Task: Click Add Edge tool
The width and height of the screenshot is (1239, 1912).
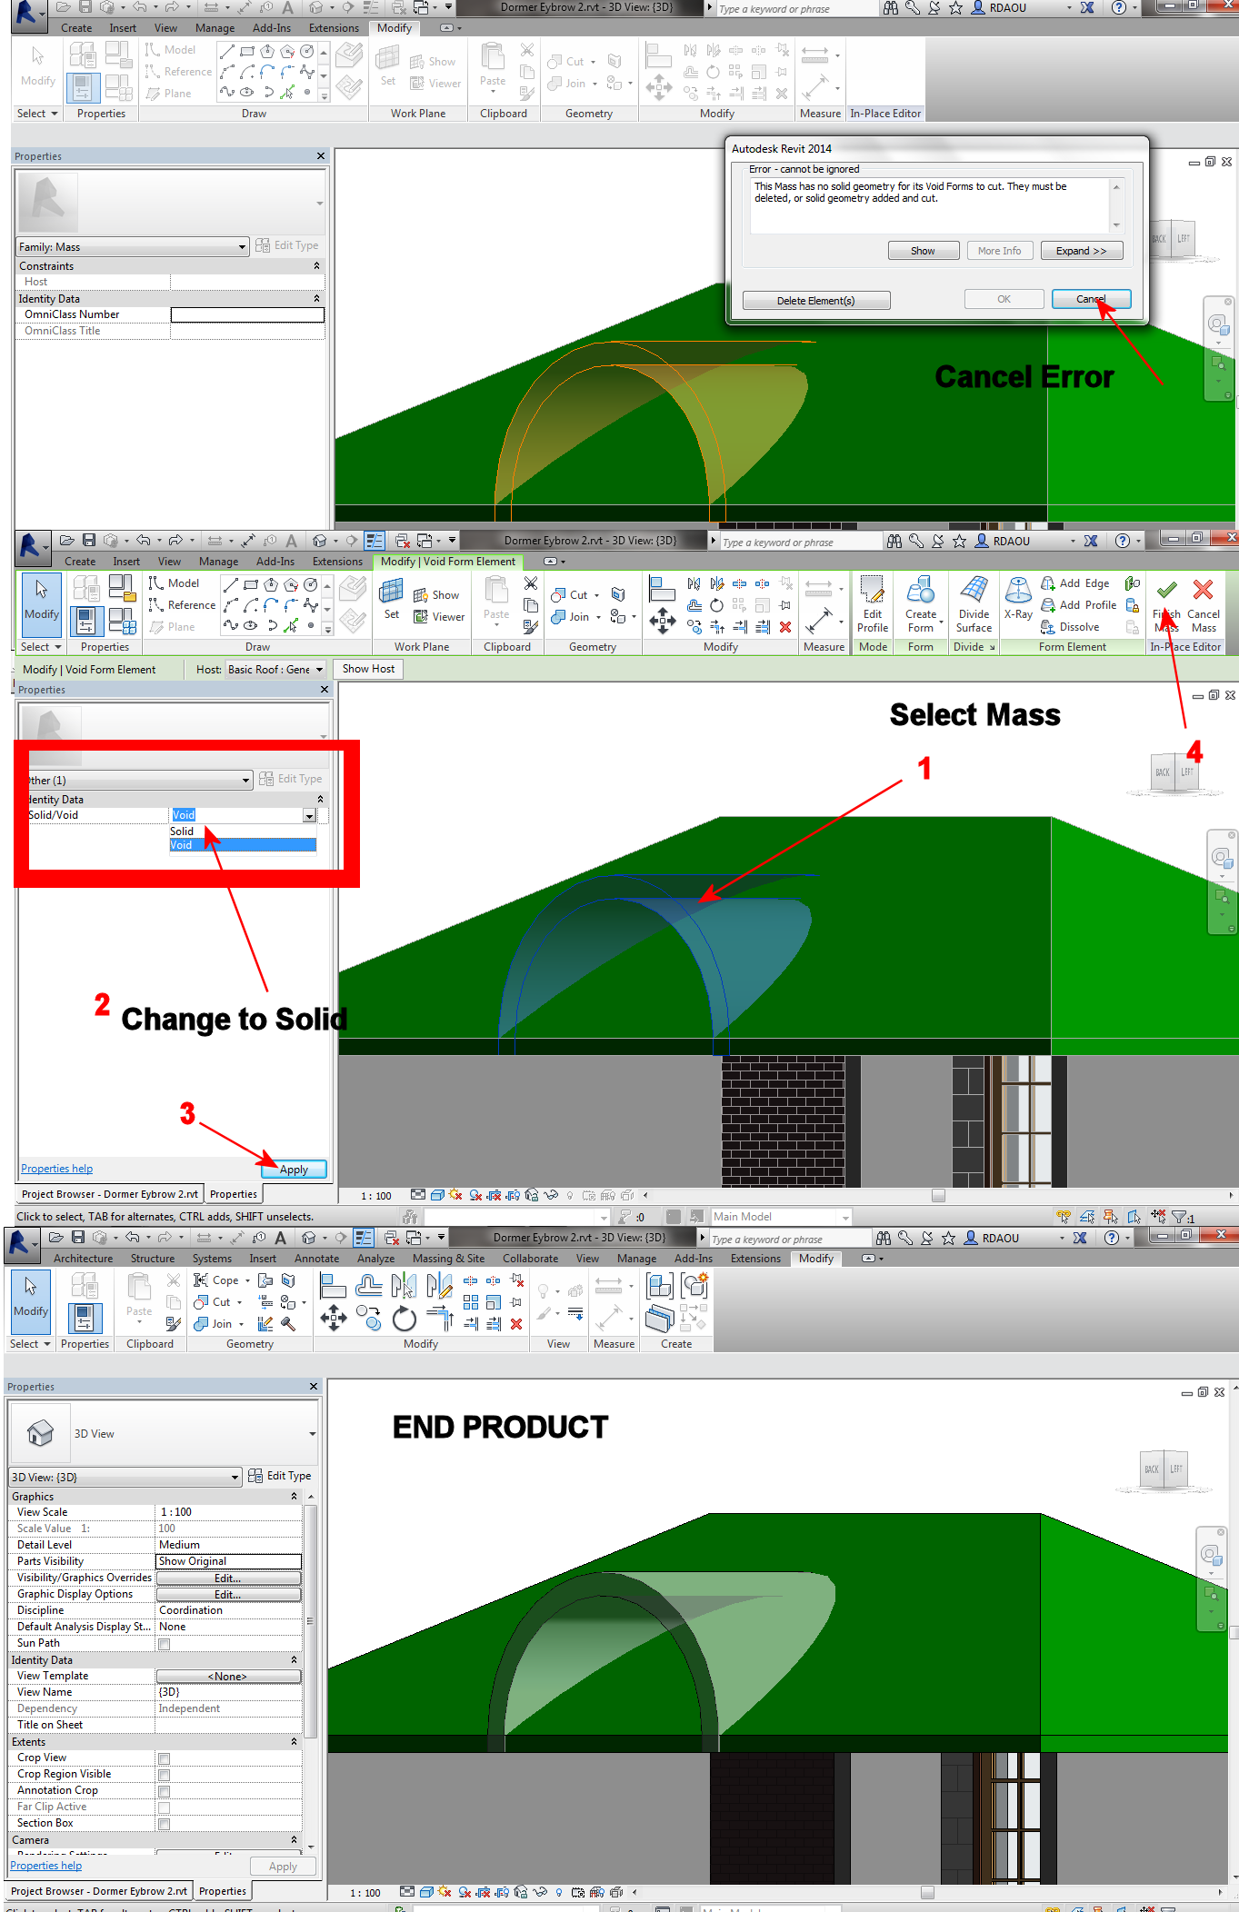Action: pos(1075,583)
